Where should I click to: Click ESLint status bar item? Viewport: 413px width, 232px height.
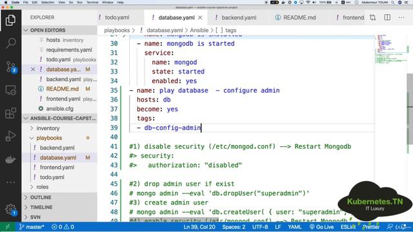coord(348,227)
